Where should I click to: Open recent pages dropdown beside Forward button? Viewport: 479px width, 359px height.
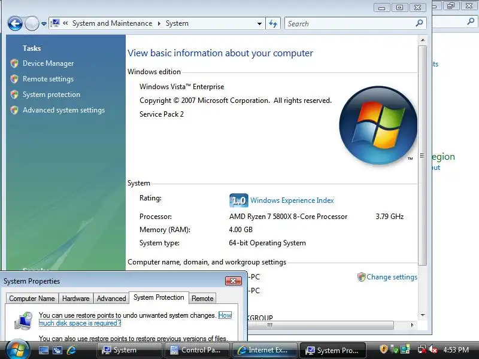(x=44, y=24)
